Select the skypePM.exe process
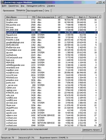The width and height of the screenshot is (106, 140). click(x=51, y=108)
